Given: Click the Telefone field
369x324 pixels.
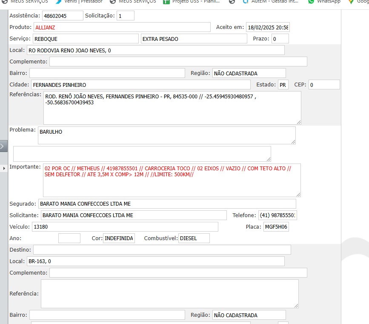Looking at the screenshot, I should tap(277, 215).
